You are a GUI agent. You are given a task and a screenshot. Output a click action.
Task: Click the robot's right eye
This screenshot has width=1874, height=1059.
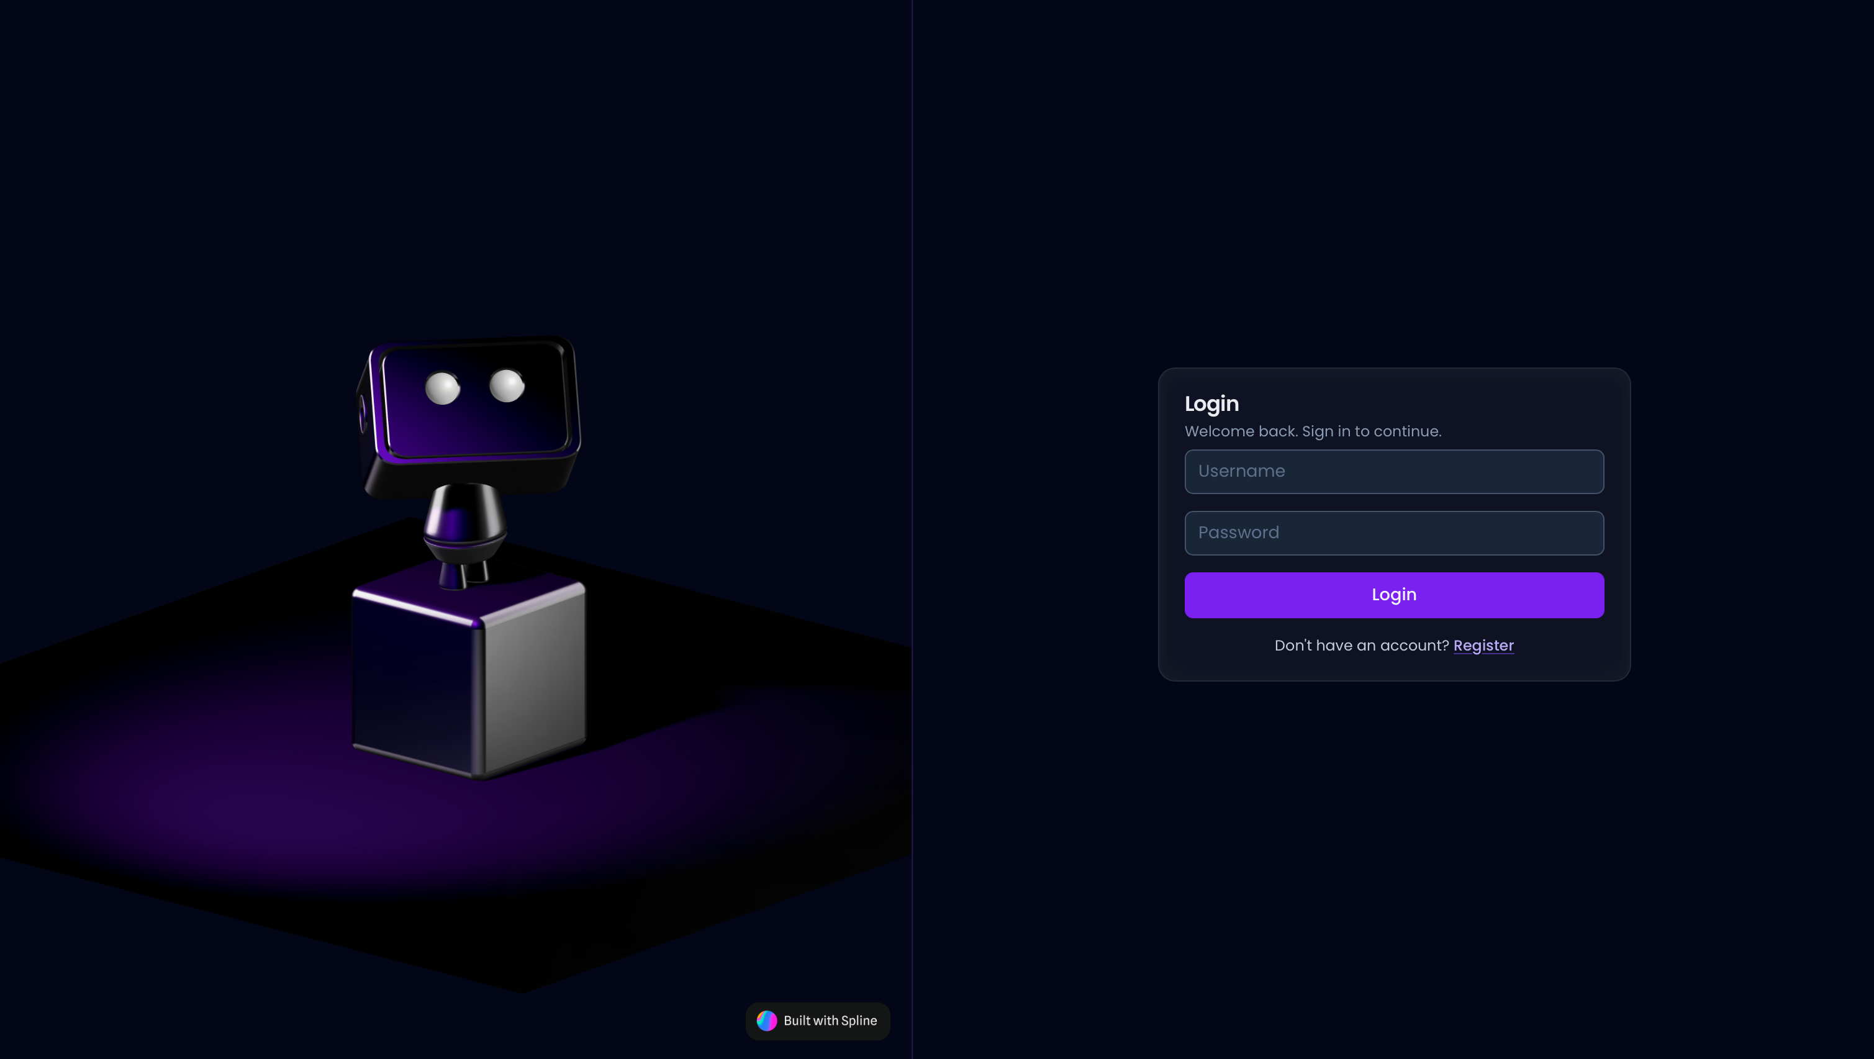coord(506,385)
